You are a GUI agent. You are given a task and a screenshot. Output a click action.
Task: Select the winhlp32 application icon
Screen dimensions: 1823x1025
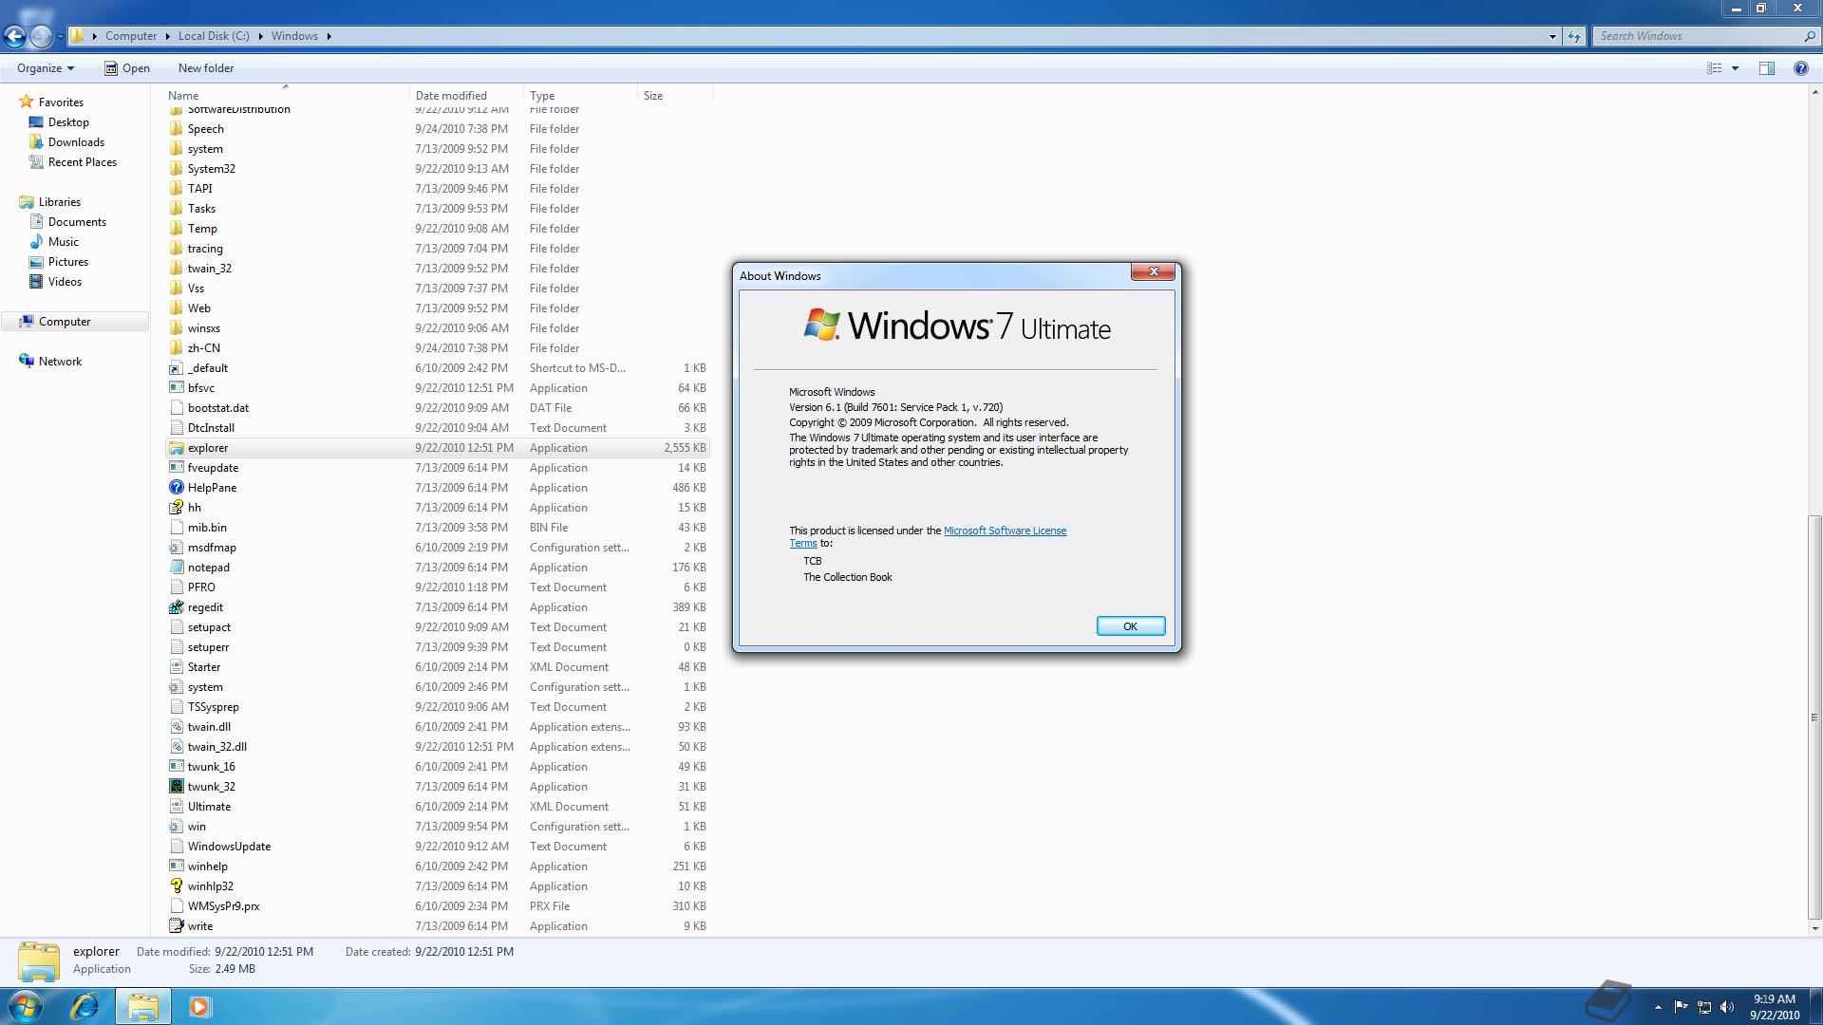177,886
